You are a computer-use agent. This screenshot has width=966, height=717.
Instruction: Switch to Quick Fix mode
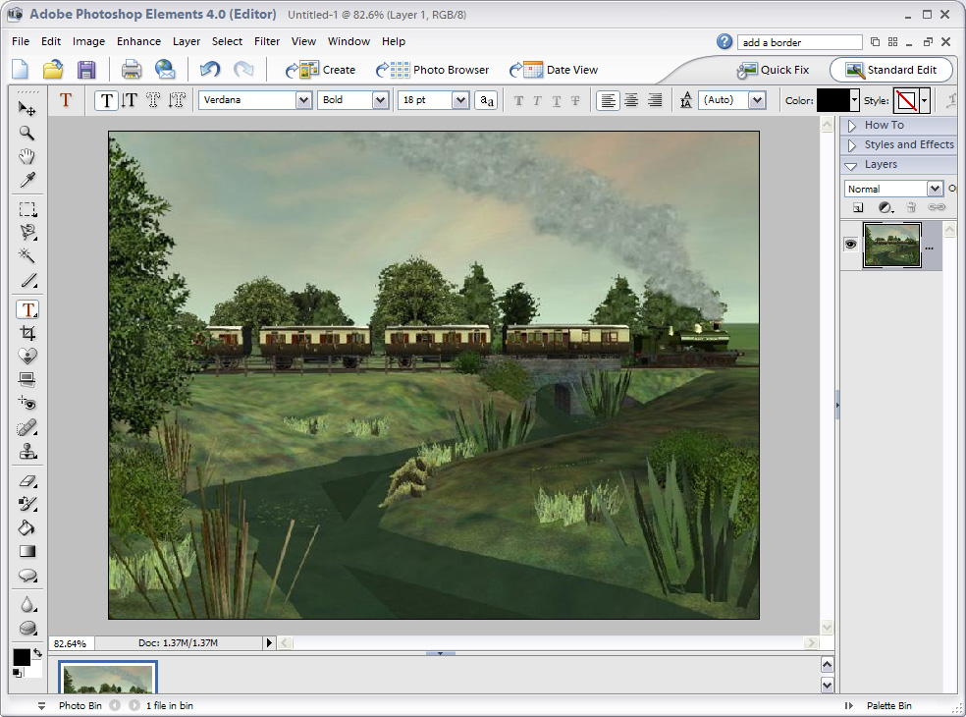point(774,70)
